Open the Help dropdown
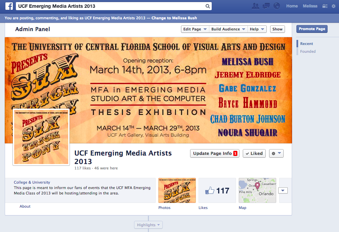The height and width of the screenshot is (232, 339). click(257, 29)
